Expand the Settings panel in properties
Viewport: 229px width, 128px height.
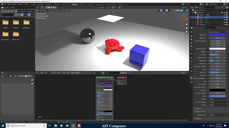click(x=198, y=118)
